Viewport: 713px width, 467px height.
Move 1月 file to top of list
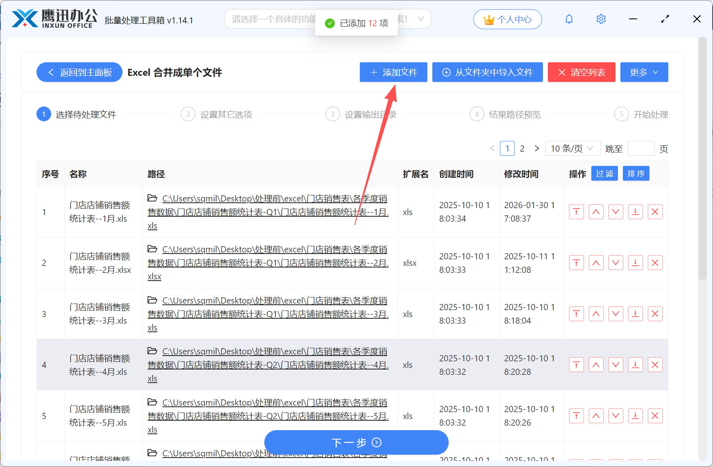tap(576, 212)
